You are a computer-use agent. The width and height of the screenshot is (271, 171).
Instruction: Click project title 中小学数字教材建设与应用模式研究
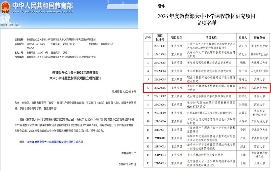(x=209, y=71)
